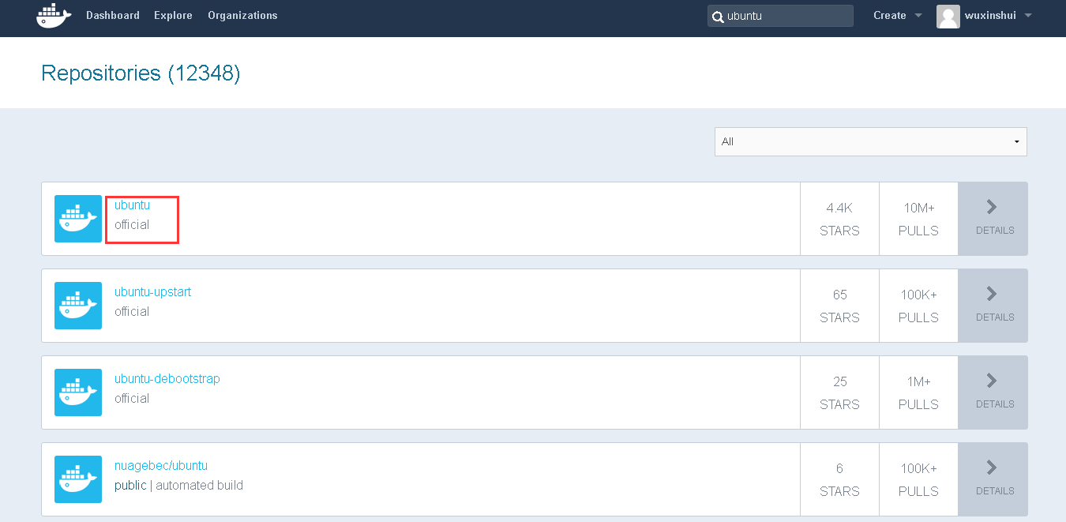The width and height of the screenshot is (1066, 522).
Task: Click the wuxinshui username
Action: [990, 15]
